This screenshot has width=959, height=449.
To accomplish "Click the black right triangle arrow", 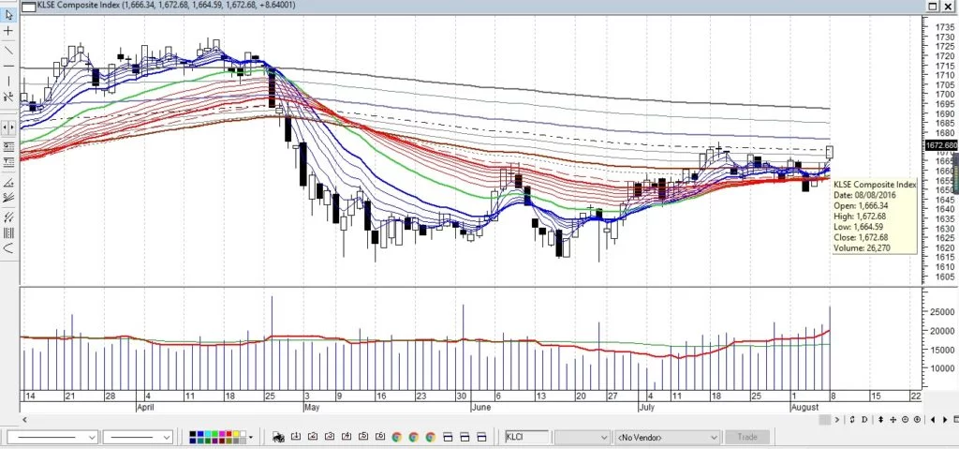I will click(946, 420).
